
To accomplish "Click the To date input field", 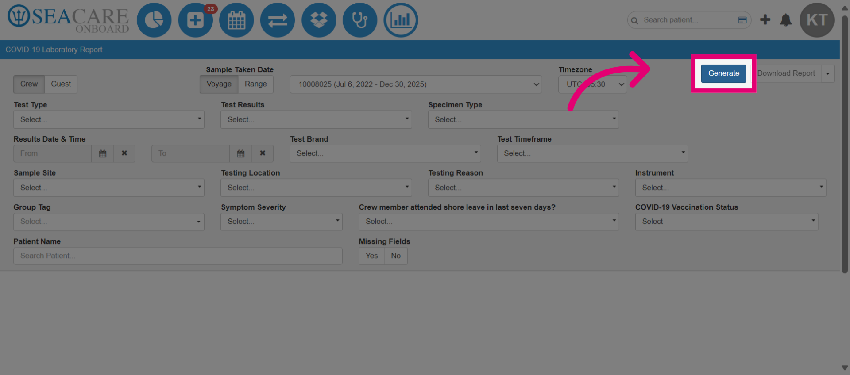I will (190, 153).
